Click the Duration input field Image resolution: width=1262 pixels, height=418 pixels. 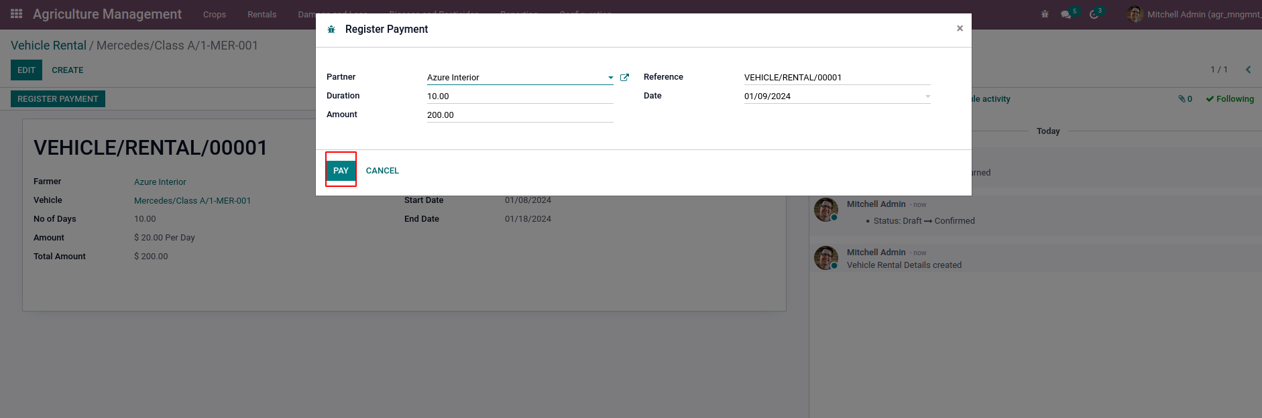point(520,96)
